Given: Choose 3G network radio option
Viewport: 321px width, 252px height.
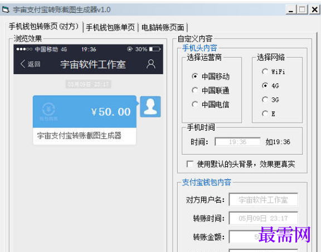Looking at the screenshot, I should [265, 100].
